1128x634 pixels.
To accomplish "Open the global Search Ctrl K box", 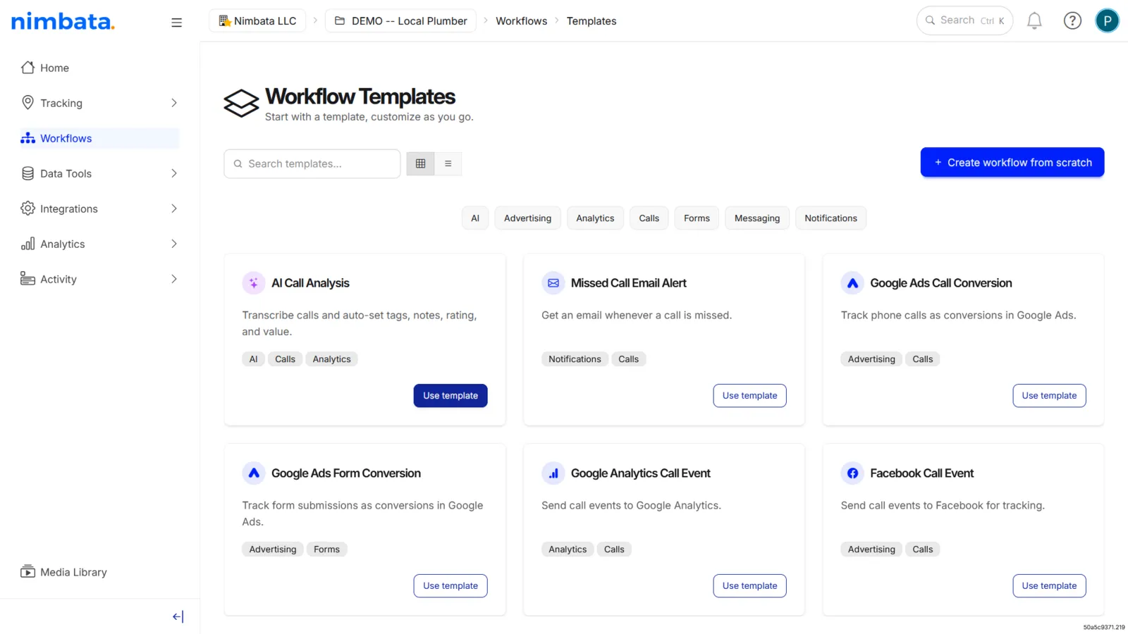I will 964,20.
